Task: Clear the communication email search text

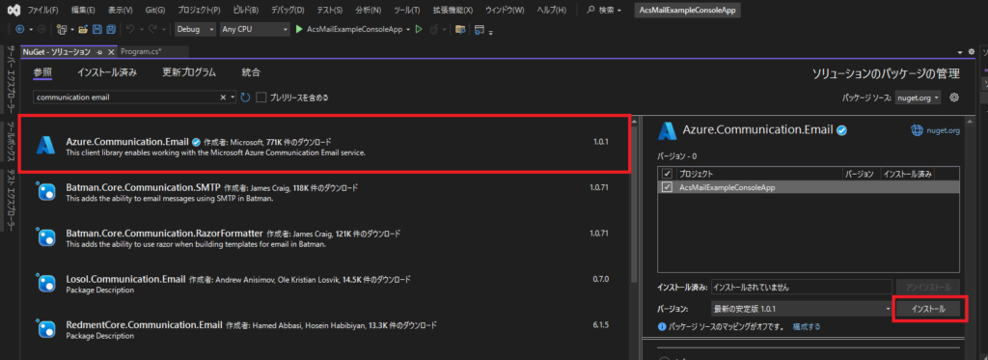Action: (223, 97)
